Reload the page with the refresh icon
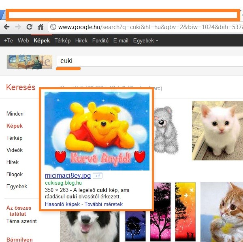 coord(29,27)
